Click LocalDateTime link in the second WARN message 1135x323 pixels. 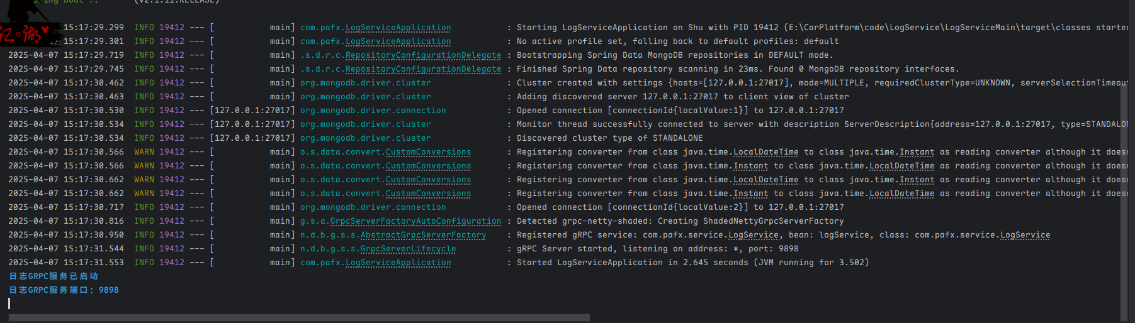[901, 166]
